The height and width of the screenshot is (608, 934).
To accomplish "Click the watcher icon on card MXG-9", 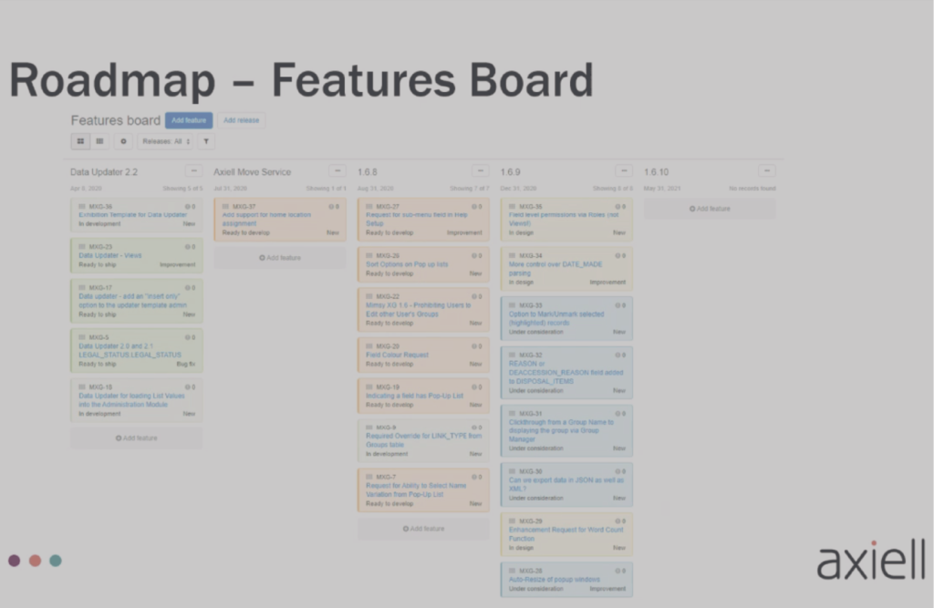I will [x=474, y=427].
